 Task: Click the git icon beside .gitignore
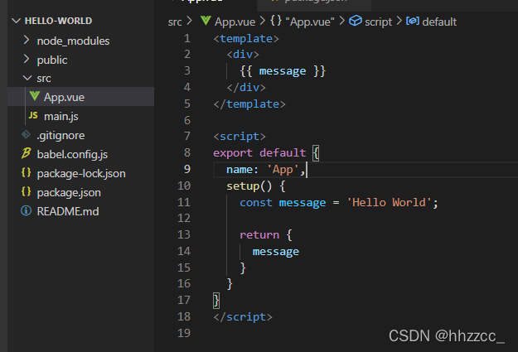click(x=26, y=135)
